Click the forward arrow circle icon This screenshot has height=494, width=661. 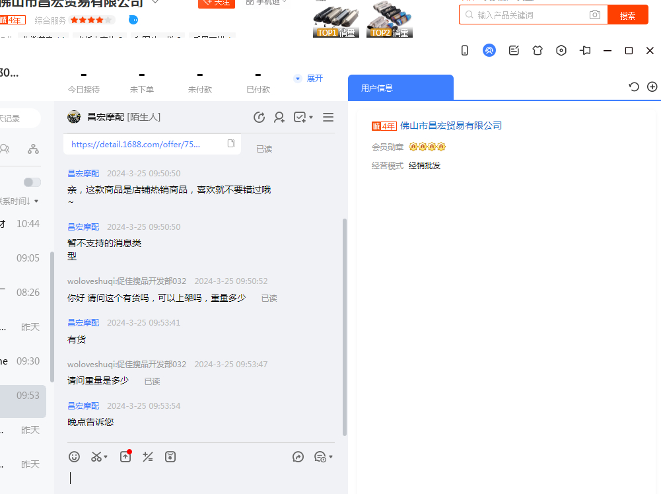click(x=298, y=457)
